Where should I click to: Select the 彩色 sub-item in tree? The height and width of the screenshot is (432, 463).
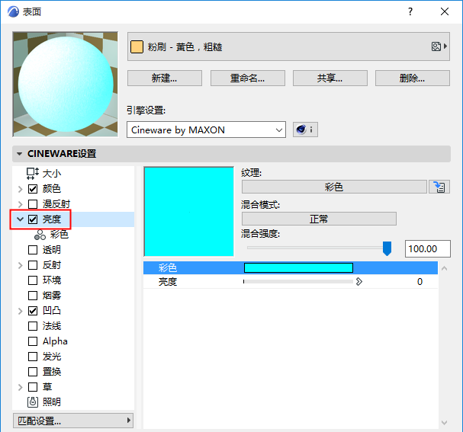pyautogui.click(x=59, y=235)
